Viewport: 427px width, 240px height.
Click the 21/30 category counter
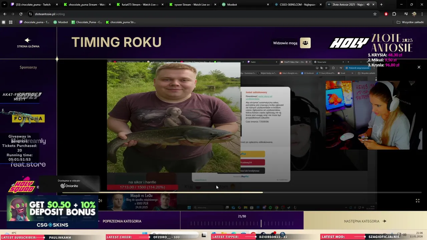(x=242, y=216)
